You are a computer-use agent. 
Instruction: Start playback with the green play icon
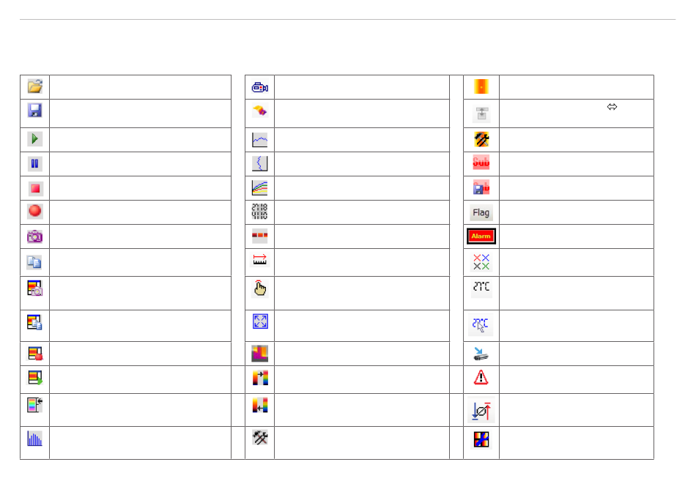click(x=34, y=139)
